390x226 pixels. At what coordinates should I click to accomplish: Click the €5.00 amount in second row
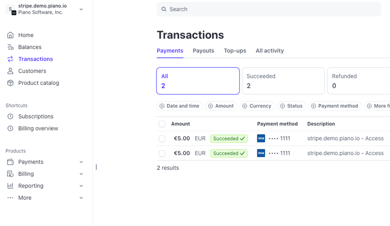(x=182, y=153)
